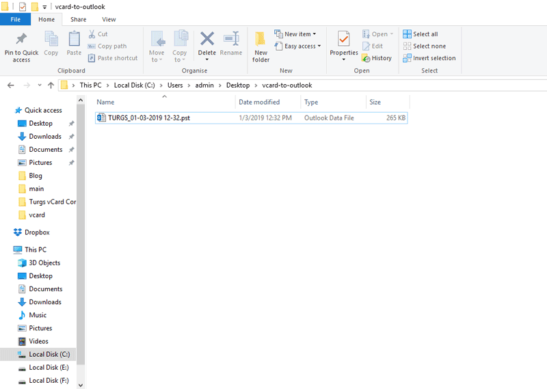The width and height of the screenshot is (547, 389).
Task: Switch to the Share tab
Action: click(78, 19)
